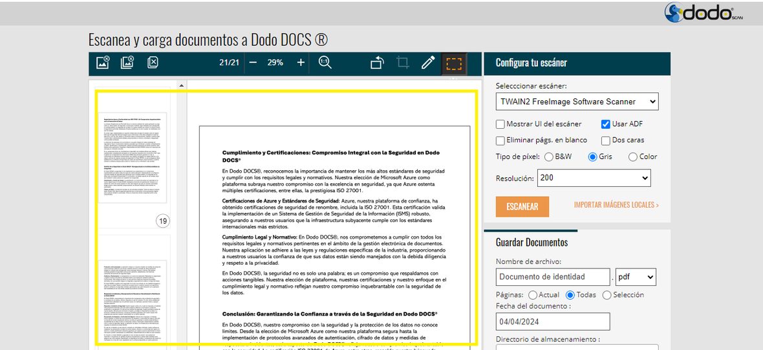Choose Color pixel type
Viewport: 763px width, 350px height.
[x=633, y=157]
